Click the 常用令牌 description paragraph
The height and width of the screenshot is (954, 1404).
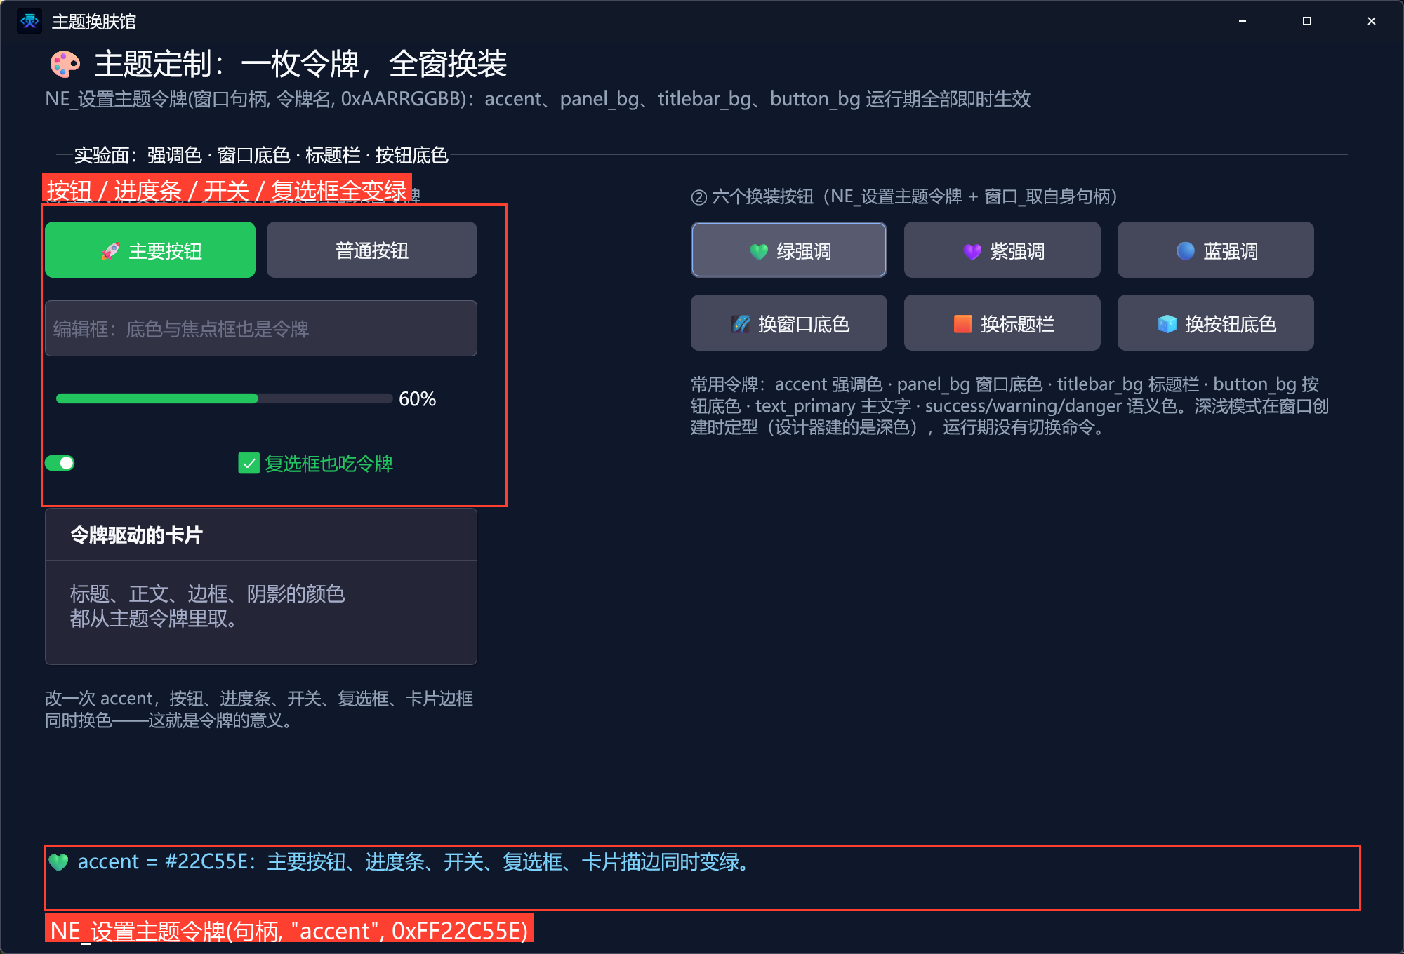(1009, 405)
